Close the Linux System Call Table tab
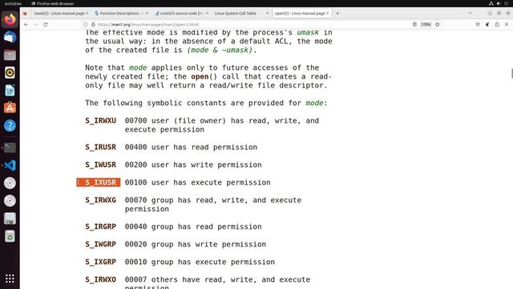The width and height of the screenshot is (513, 289). coord(267,14)
